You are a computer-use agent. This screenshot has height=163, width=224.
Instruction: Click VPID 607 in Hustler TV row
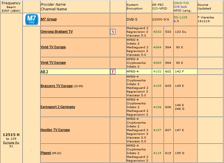coord(168,130)
